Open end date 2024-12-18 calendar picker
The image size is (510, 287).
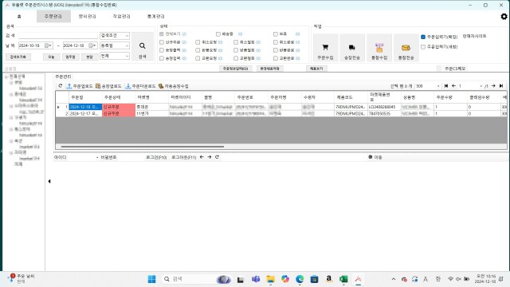(x=92, y=45)
